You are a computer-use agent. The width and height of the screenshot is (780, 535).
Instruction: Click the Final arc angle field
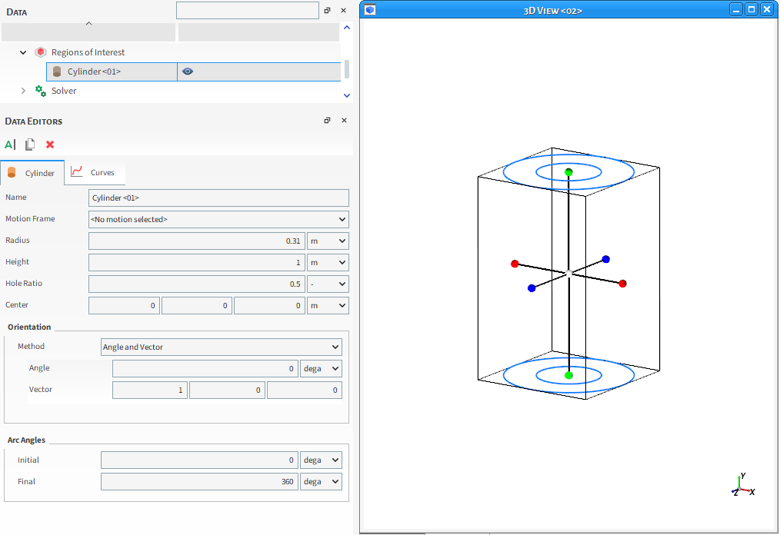(x=199, y=482)
